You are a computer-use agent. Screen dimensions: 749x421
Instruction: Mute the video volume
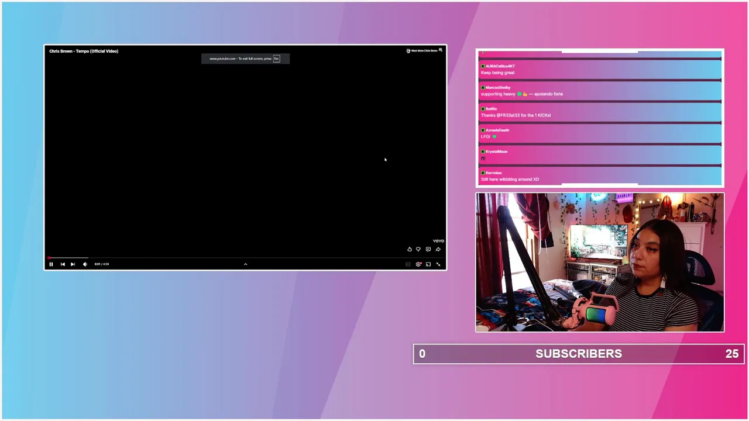tap(85, 264)
